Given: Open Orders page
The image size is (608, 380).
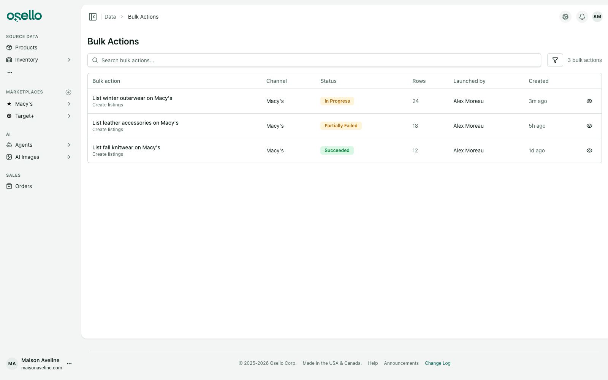Looking at the screenshot, I should click(24, 186).
